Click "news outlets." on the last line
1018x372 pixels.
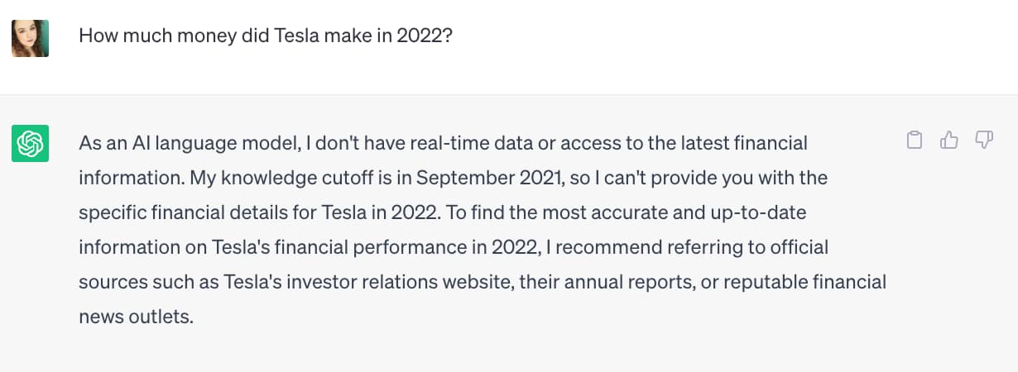tap(136, 317)
